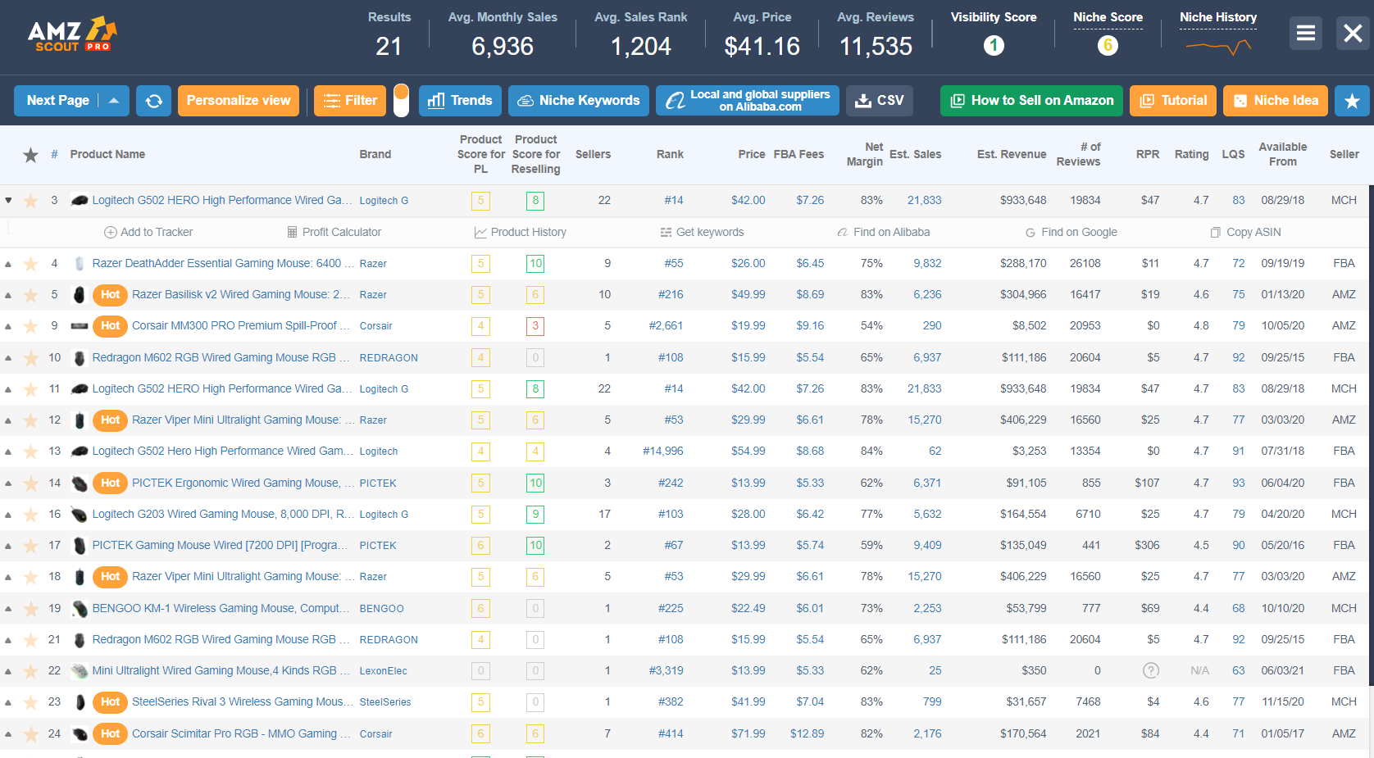The width and height of the screenshot is (1374, 758).
Task: Select Find on Google
Action: click(1071, 233)
